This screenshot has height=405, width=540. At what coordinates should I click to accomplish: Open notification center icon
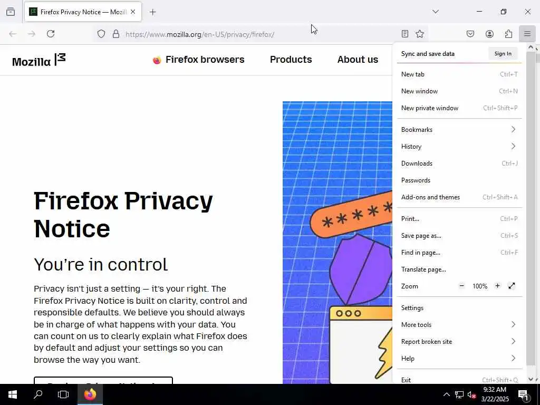coord(524,394)
